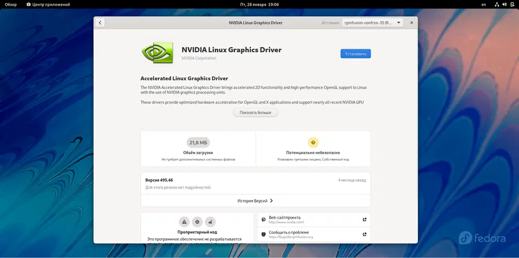The height and width of the screenshot is (258, 519).
Task: Open the История Версий chevron
Action: (x=271, y=200)
